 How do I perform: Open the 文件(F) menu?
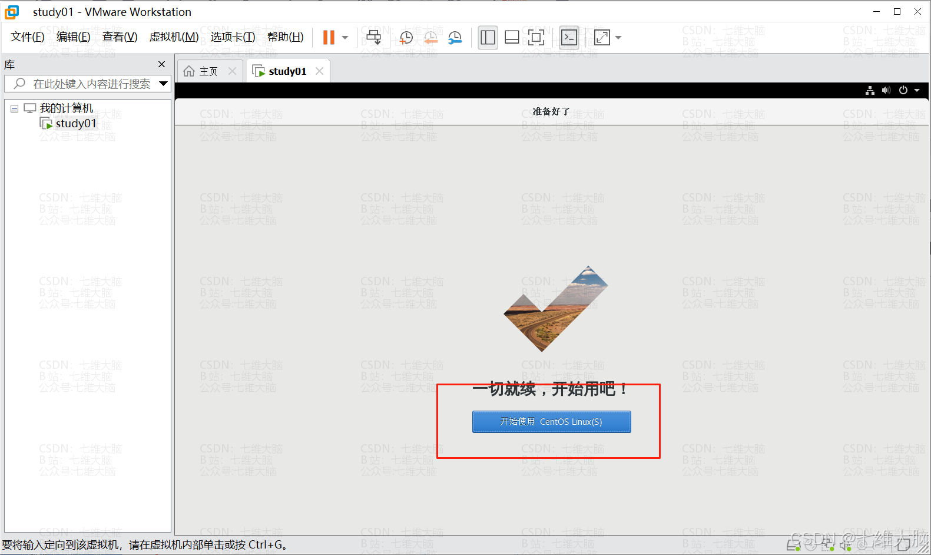coord(28,37)
